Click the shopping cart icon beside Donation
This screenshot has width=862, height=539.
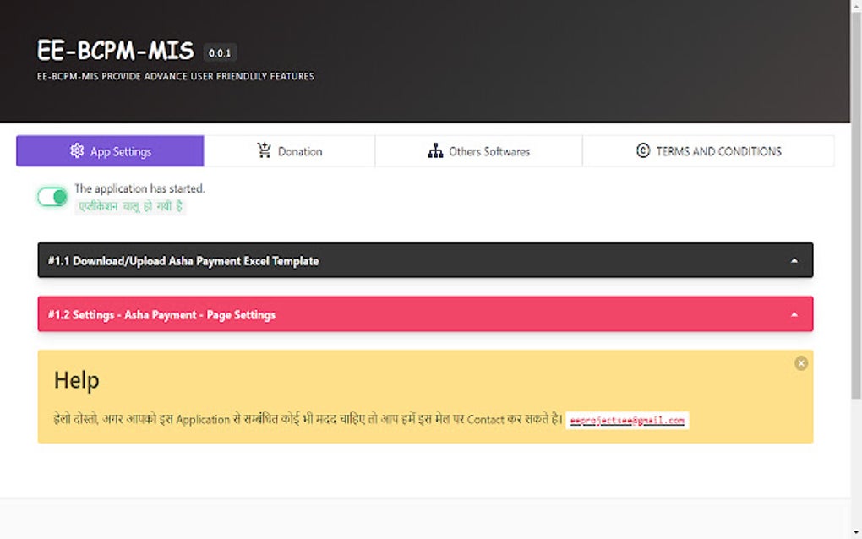pyautogui.click(x=262, y=150)
